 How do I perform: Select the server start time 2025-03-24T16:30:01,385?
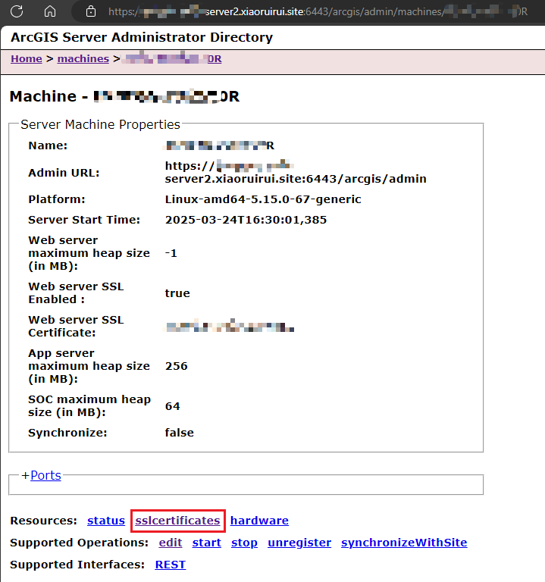point(246,220)
